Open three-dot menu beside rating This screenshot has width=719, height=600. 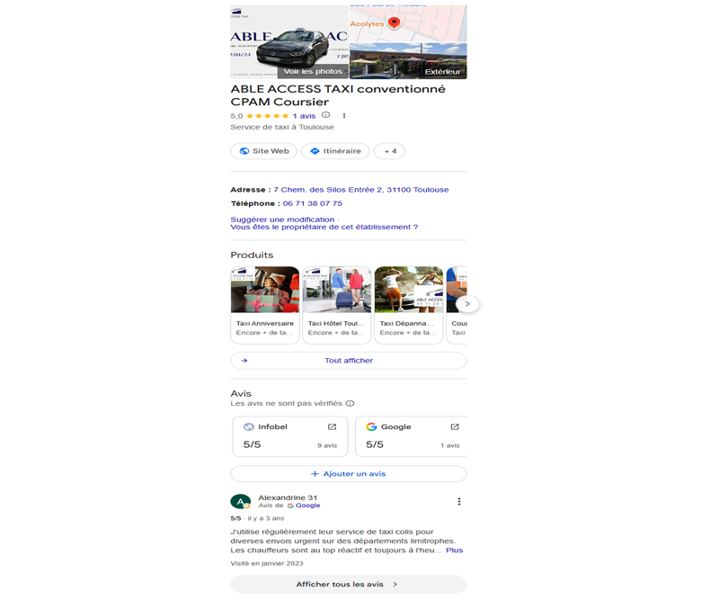pos(344,116)
